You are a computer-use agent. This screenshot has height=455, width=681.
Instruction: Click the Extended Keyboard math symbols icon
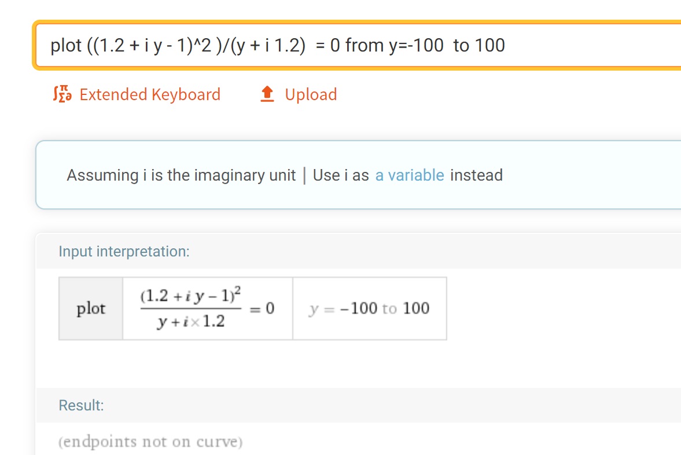pos(62,94)
